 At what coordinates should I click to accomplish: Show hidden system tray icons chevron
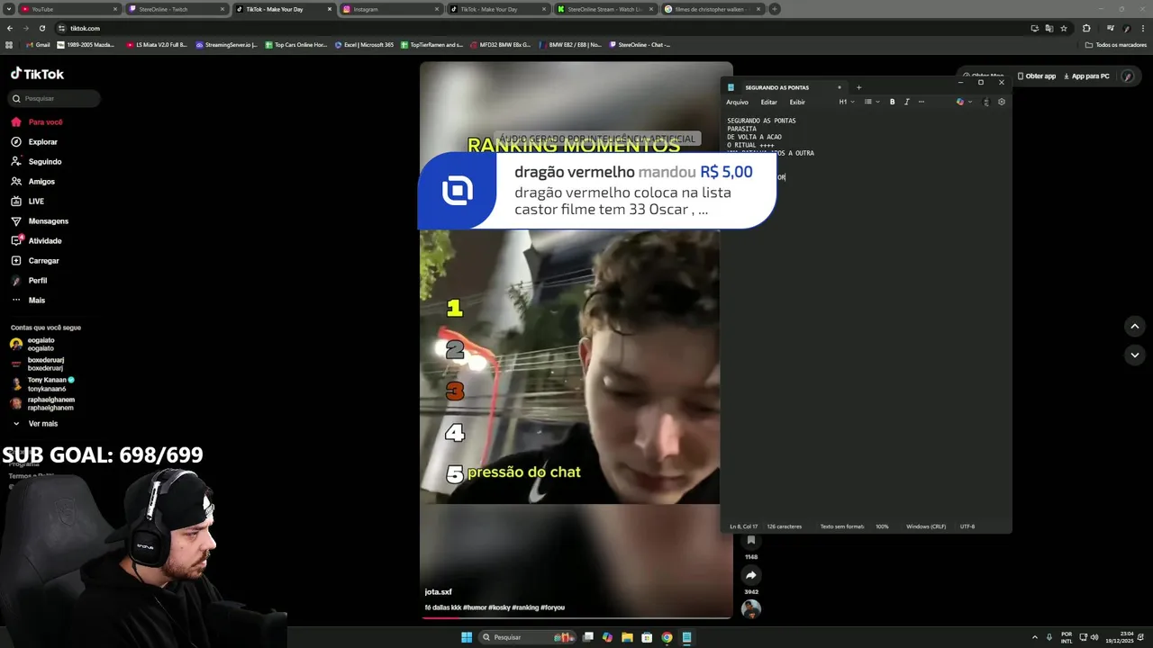(x=1034, y=637)
